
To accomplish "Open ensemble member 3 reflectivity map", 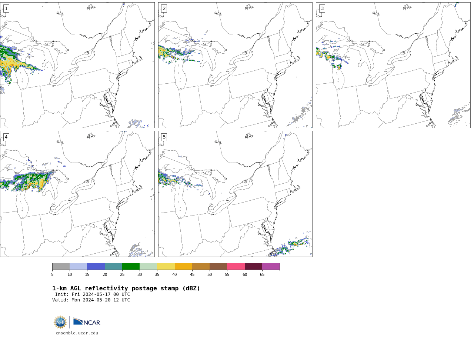I will pos(393,65).
